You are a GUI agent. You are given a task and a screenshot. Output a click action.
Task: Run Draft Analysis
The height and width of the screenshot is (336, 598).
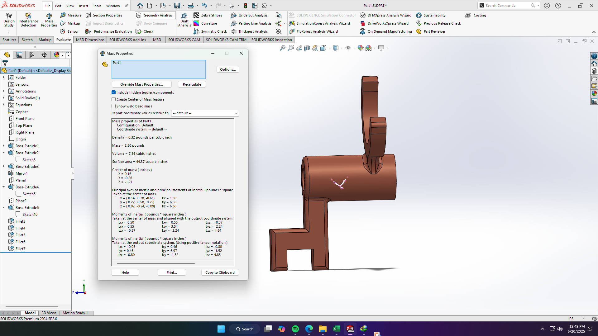click(x=184, y=20)
